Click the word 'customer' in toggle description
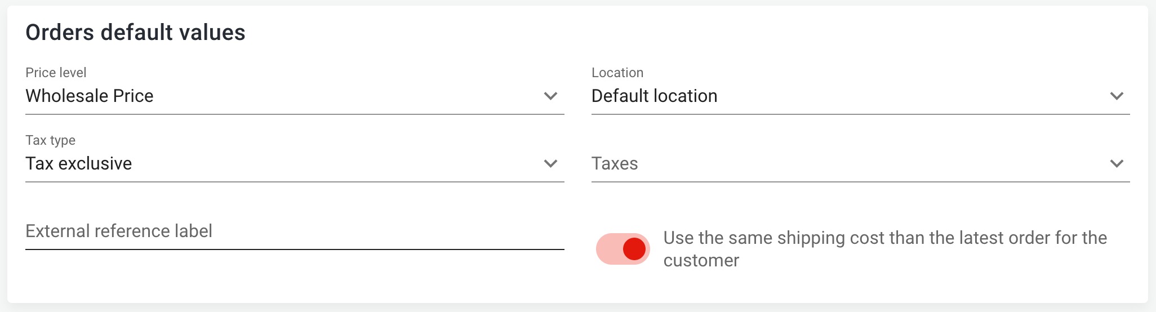 coord(701,261)
